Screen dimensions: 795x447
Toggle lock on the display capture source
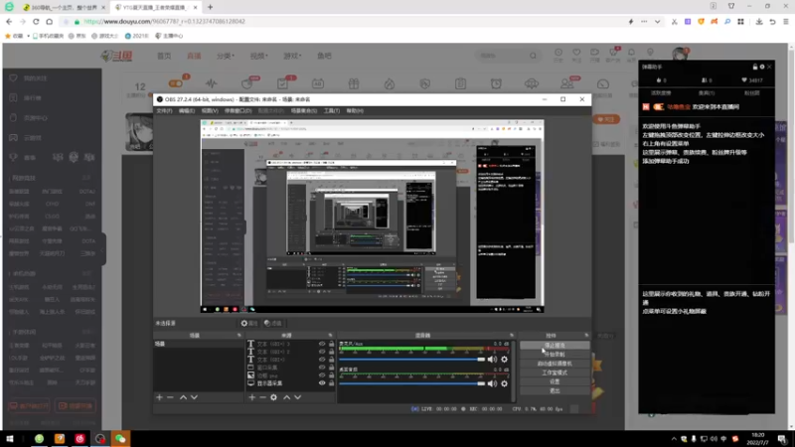(x=332, y=383)
